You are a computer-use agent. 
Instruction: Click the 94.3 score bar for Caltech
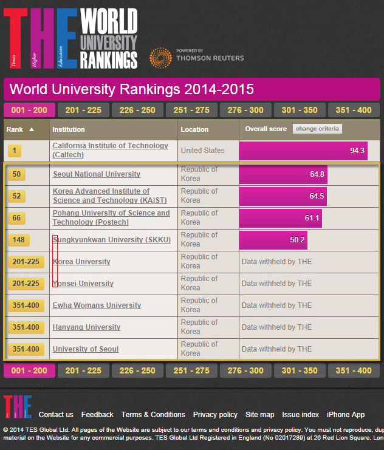(303, 151)
